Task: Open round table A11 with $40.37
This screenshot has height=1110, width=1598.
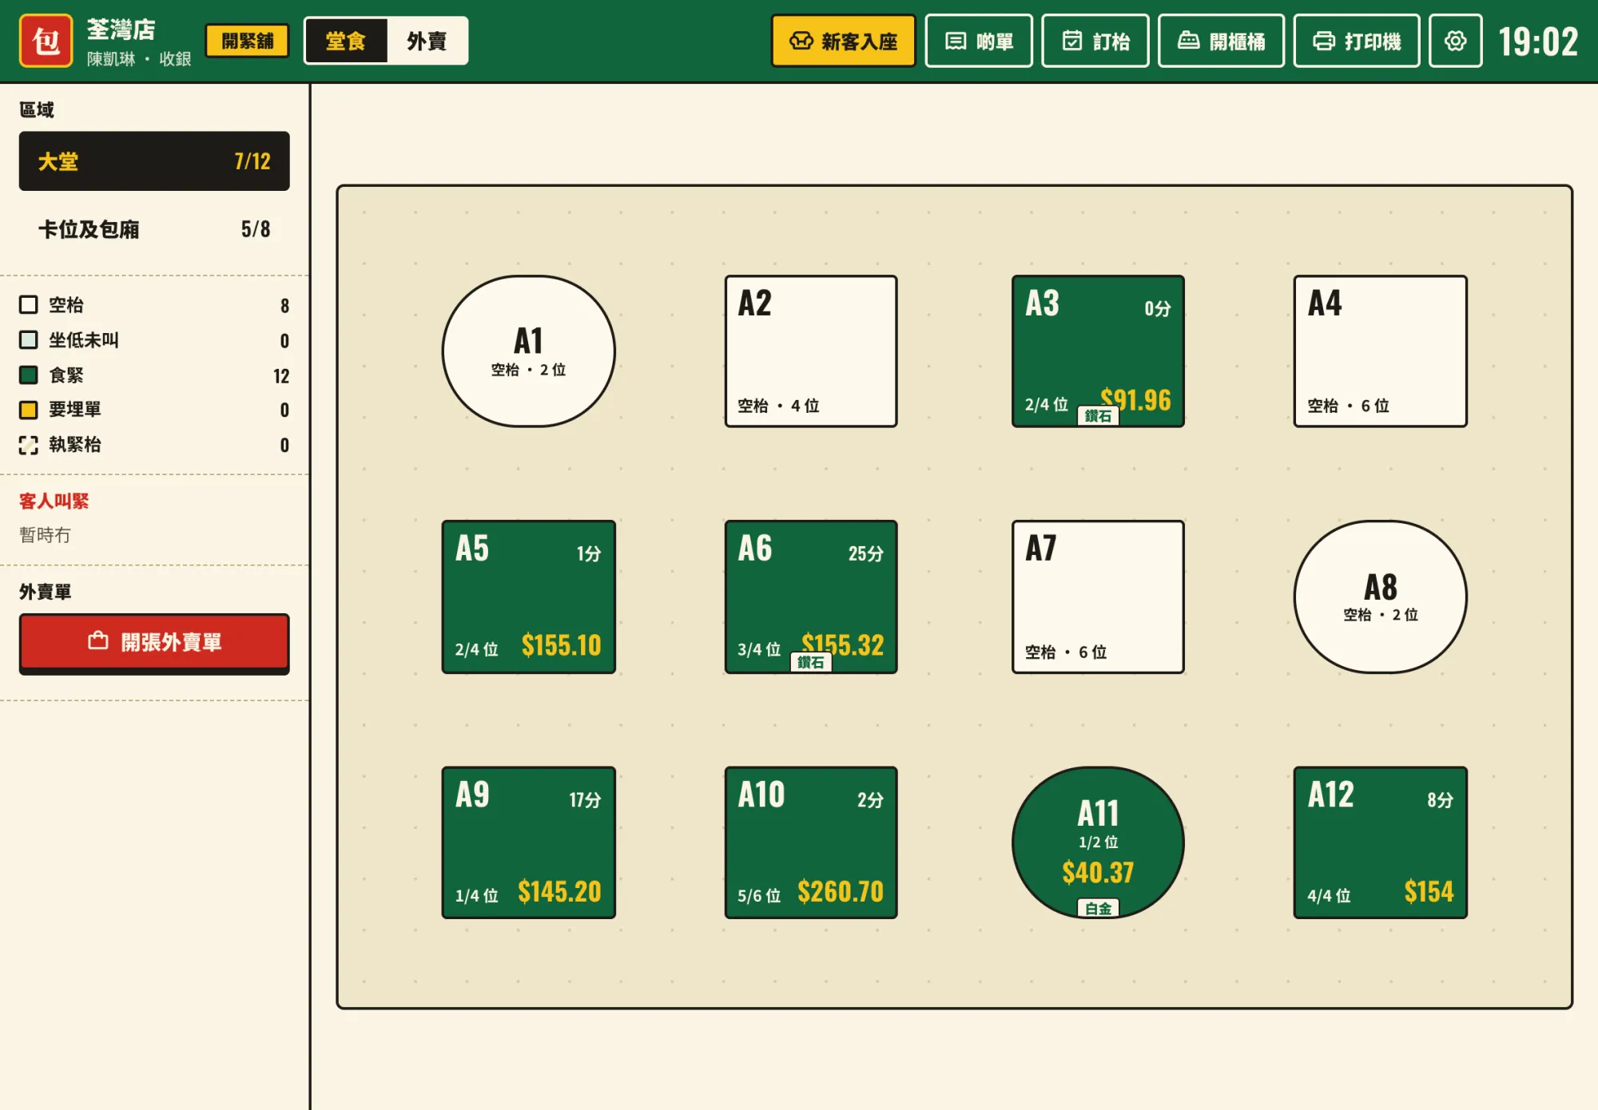Action: [x=1098, y=842]
